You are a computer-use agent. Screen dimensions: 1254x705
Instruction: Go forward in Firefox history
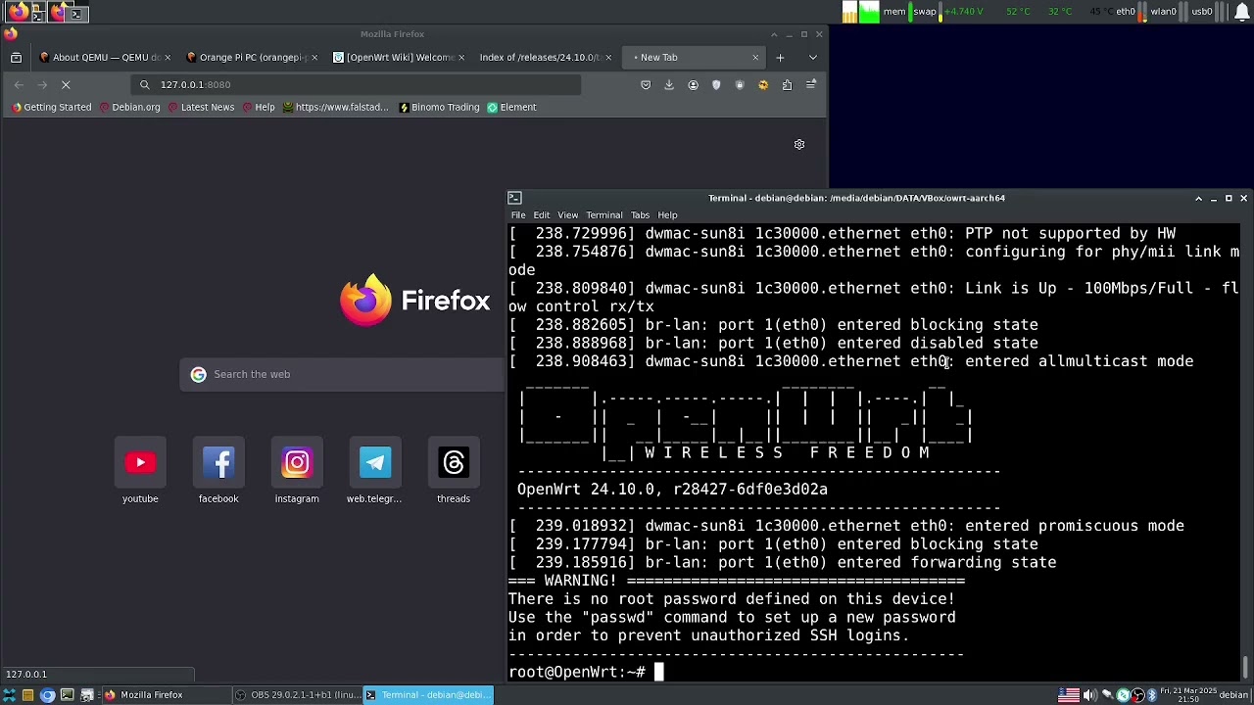tap(42, 85)
